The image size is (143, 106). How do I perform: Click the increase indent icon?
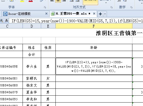[78, 1]
